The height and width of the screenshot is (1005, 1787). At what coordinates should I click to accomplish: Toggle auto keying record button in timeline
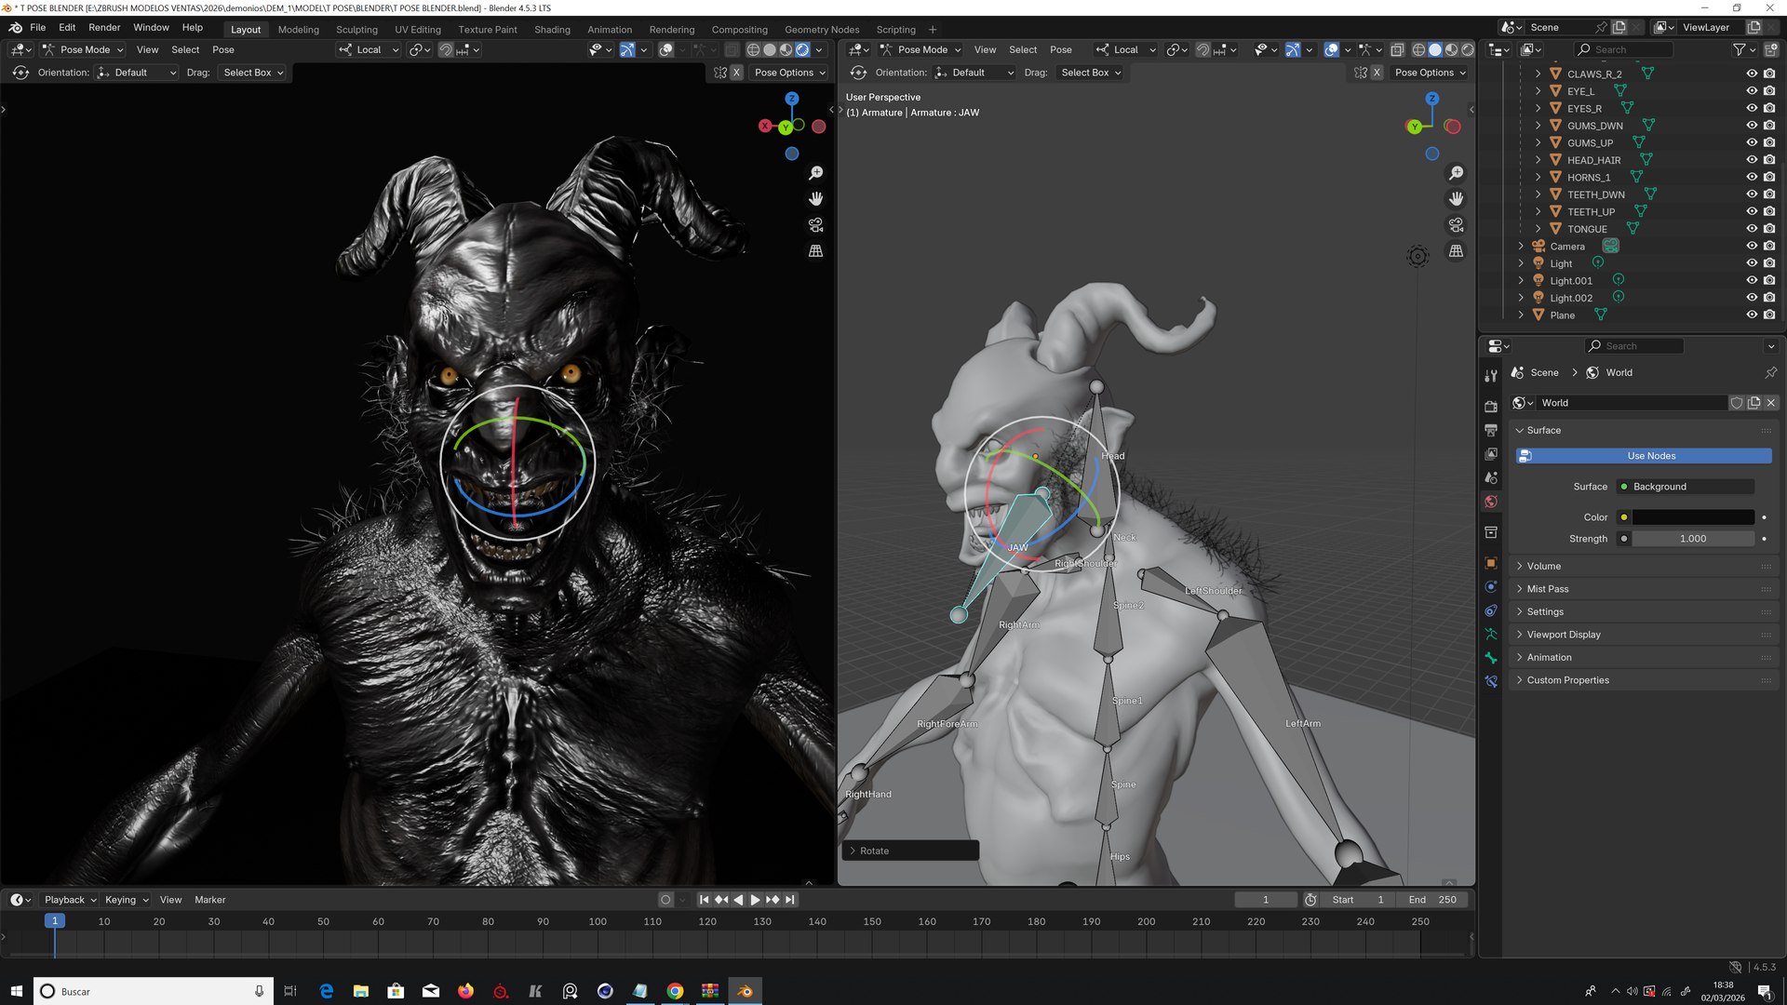click(x=665, y=900)
